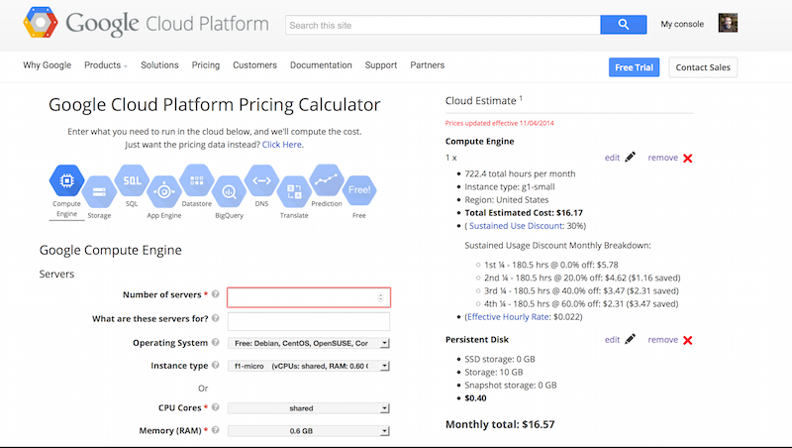
Task: Select the Datastore hexagon icon
Action: (x=196, y=180)
